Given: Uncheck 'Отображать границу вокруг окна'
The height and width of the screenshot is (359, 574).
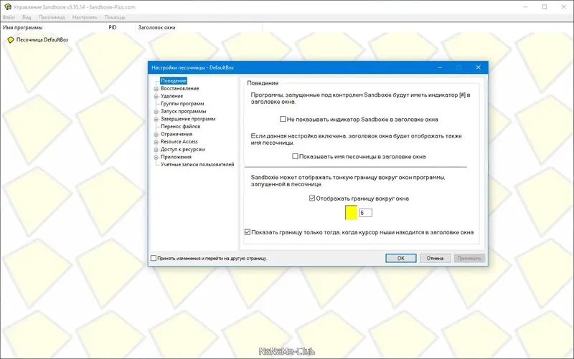Looking at the screenshot, I should (x=312, y=198).
